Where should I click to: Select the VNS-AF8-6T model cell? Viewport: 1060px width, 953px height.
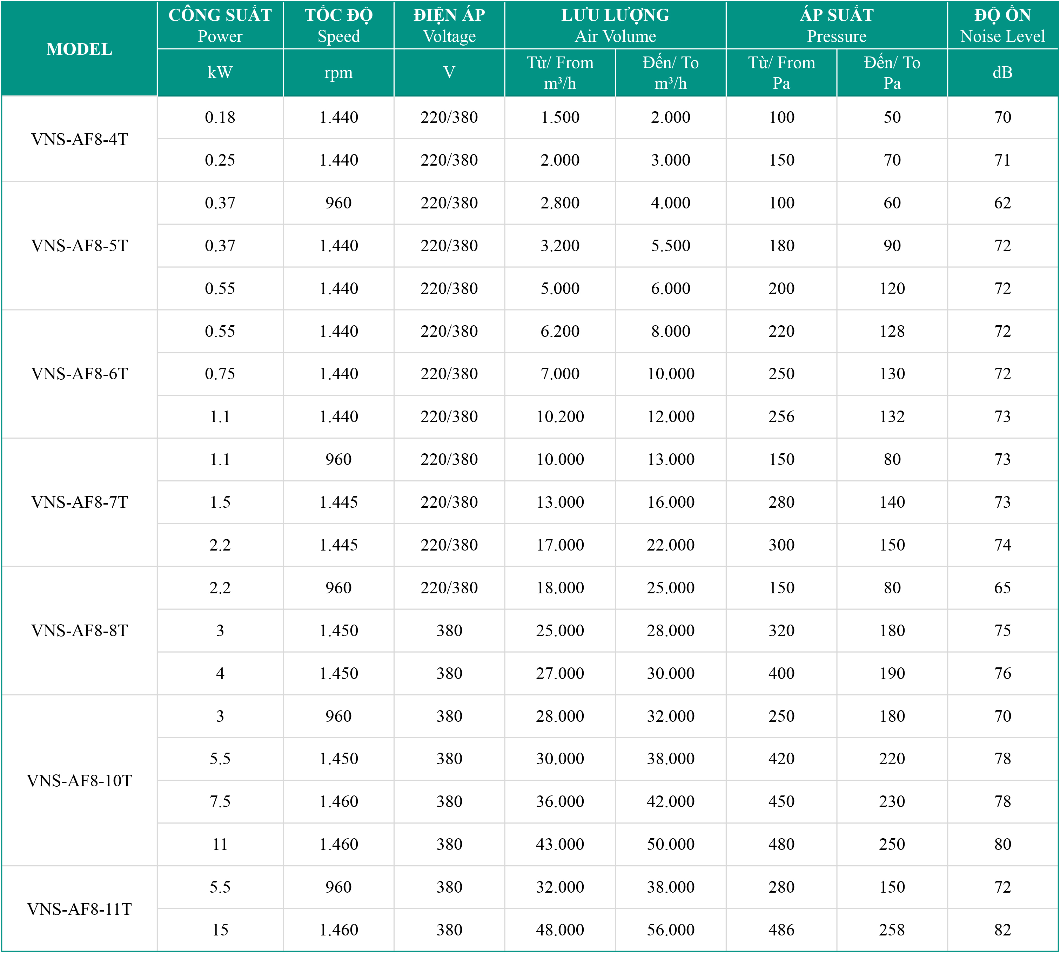point(80,374)
